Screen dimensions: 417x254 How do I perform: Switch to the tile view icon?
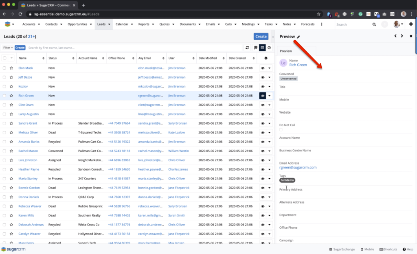[x=256, y=48]
